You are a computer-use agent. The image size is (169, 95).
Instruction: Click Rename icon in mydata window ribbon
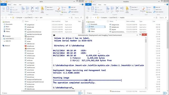122,9
